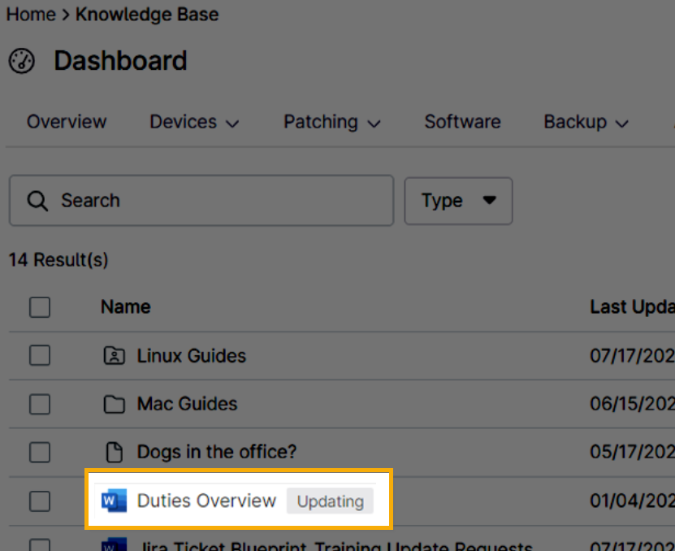
Task: Toggle the select all checkbox in header
Action: [x=40, y=307]
